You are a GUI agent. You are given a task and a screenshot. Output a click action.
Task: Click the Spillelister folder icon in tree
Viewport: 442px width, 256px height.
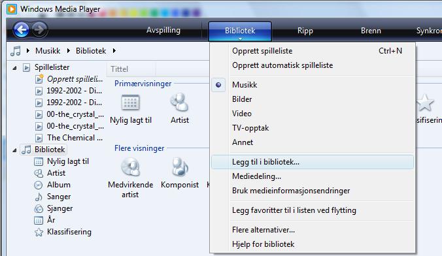point(27,67)
